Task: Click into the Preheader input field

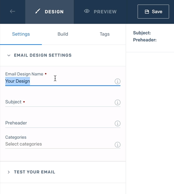Action: tap(60, 123)
